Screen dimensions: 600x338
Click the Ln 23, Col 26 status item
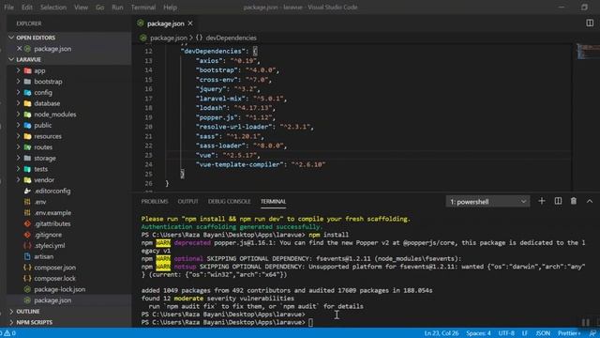[x=442, y=333]
